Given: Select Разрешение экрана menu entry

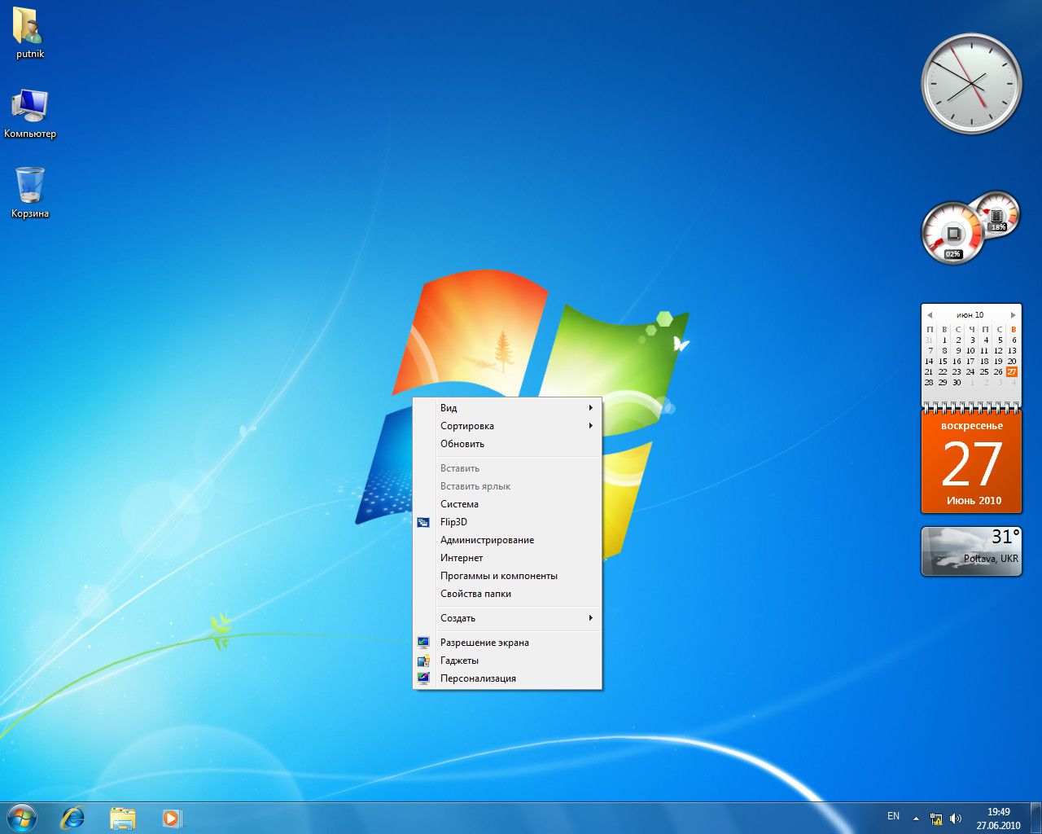Looking at the screenshot, I should [484, 643].
